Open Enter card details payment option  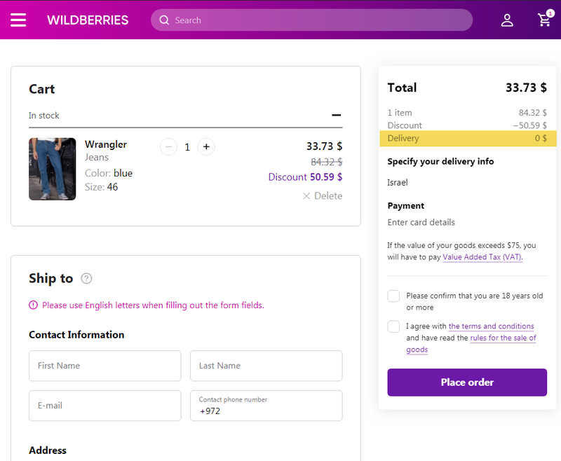click(x=421, y=222)
